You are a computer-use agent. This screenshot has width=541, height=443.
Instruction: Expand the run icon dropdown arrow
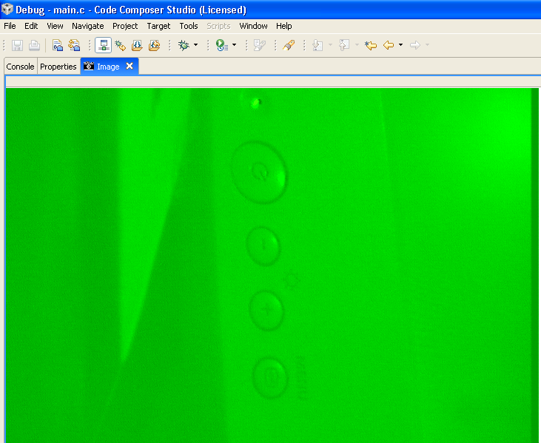[x=235, y=45]
